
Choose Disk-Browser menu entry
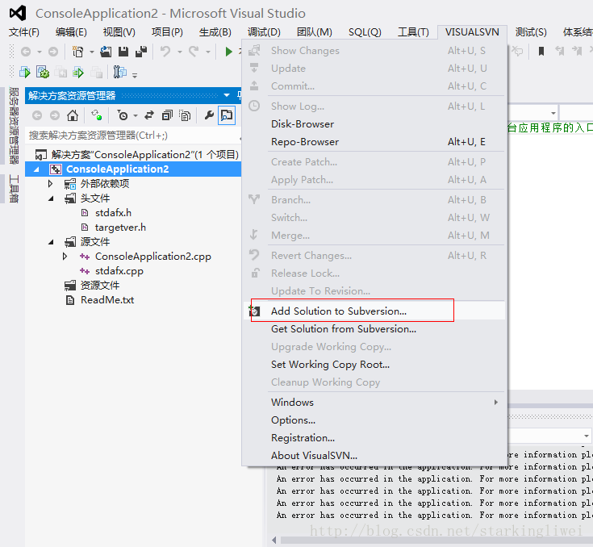374,124
